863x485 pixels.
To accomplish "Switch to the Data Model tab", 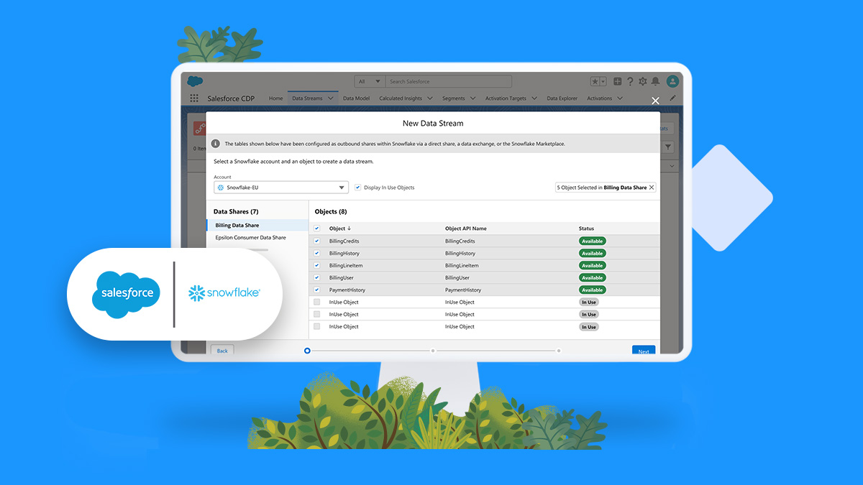I will (356, 98).
